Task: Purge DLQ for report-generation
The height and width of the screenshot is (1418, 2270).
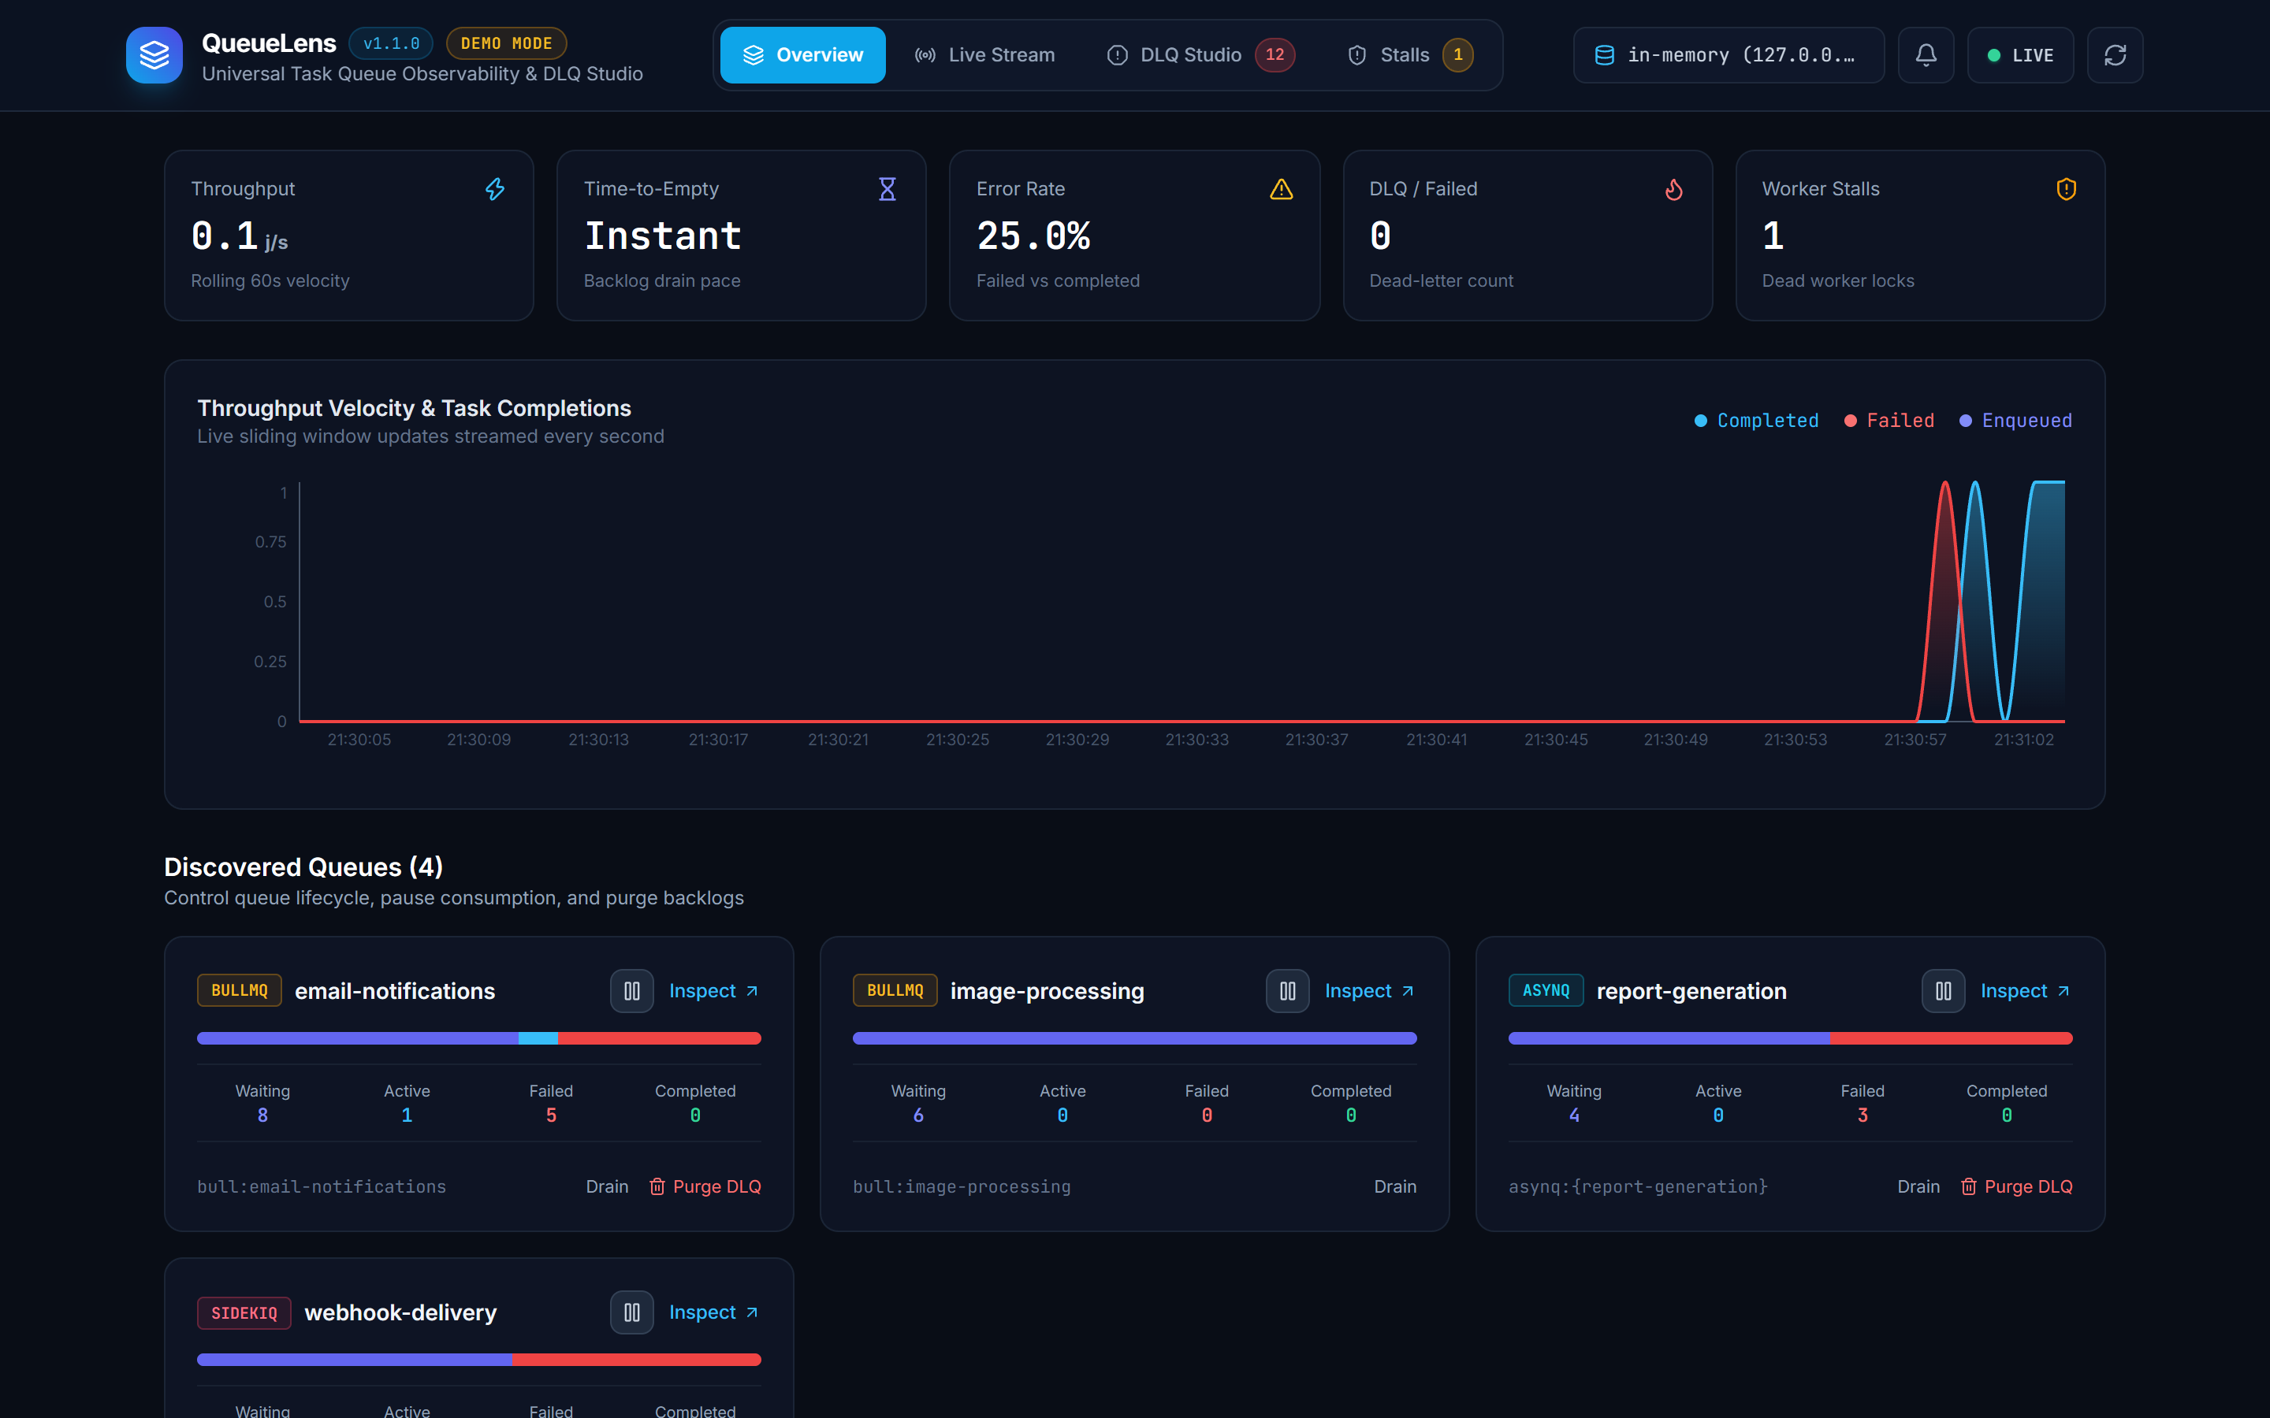Action: point(2017,1187)
